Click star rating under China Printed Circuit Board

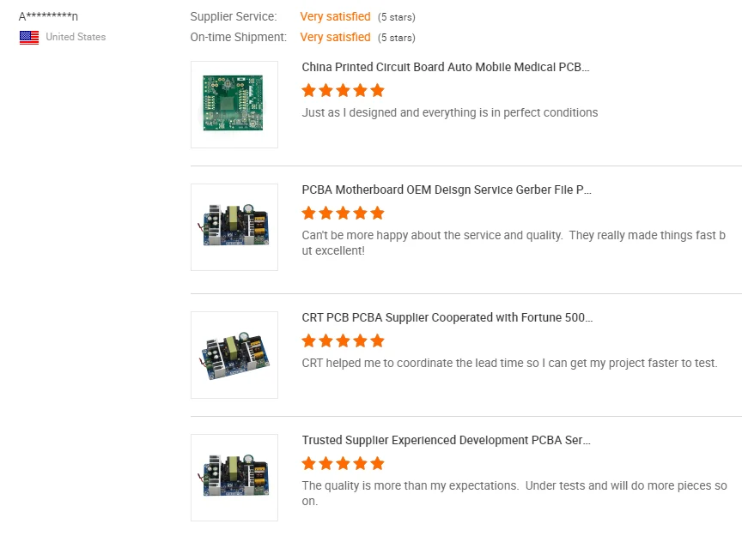tap(343, 90)
